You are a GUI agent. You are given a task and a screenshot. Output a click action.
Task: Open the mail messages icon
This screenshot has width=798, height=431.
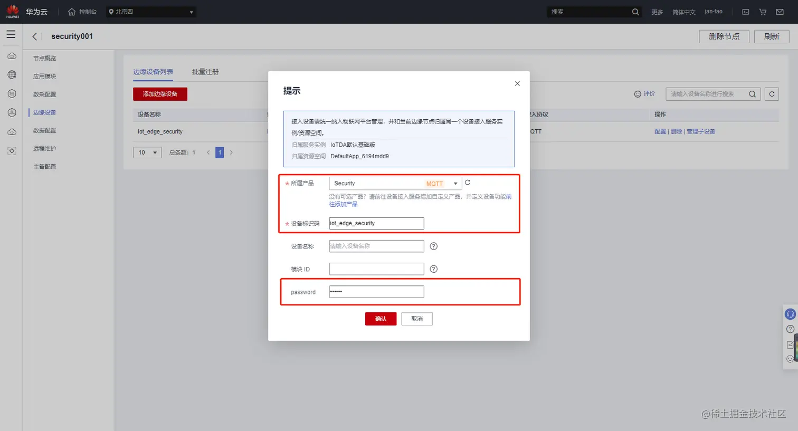pos(780,12)
